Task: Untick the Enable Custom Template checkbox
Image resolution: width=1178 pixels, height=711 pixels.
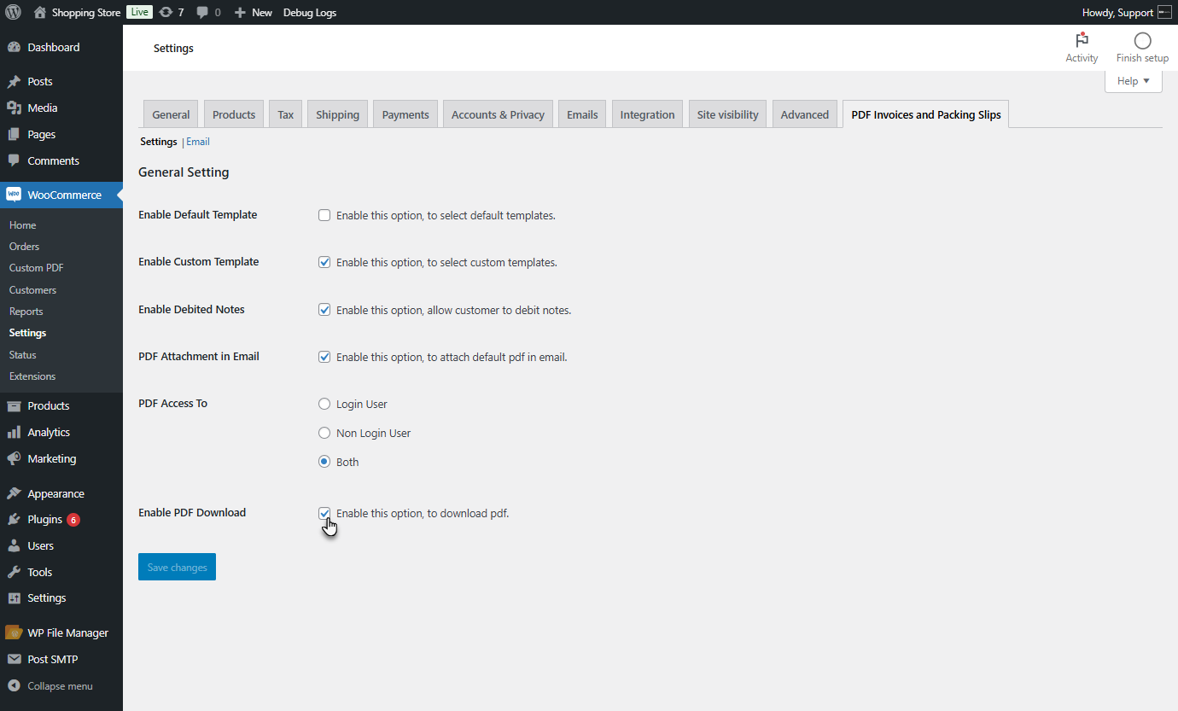Action: click(x=324, y=262)
